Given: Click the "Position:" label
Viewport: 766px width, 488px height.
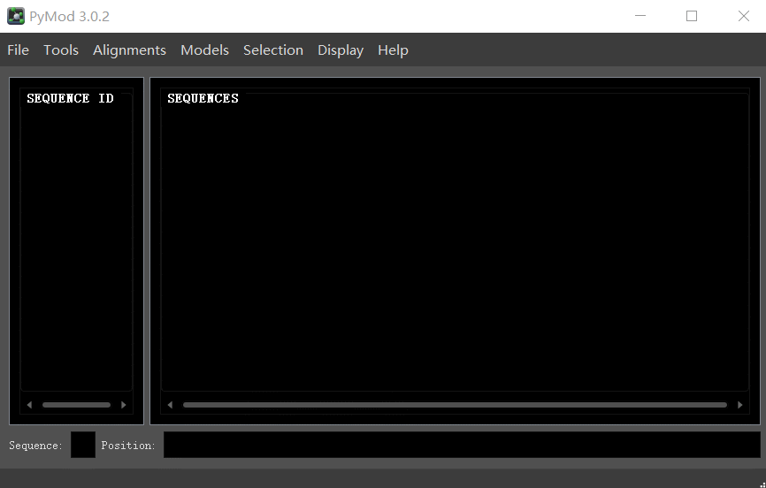Looking at the screenshot, I should point(128,446).
